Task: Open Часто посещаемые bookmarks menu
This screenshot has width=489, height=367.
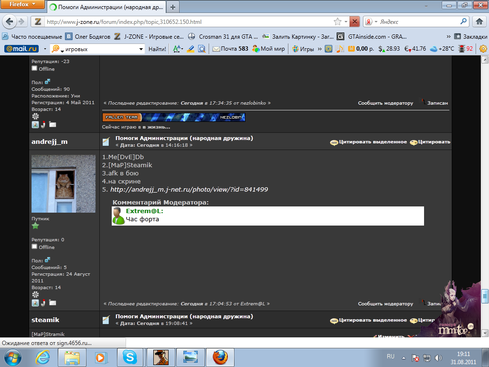Action: [32, 36]
